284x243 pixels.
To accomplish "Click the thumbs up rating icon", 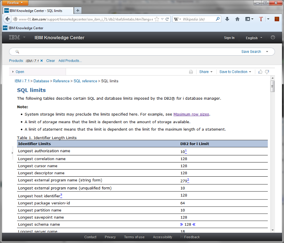I will [x=260, y=72].
